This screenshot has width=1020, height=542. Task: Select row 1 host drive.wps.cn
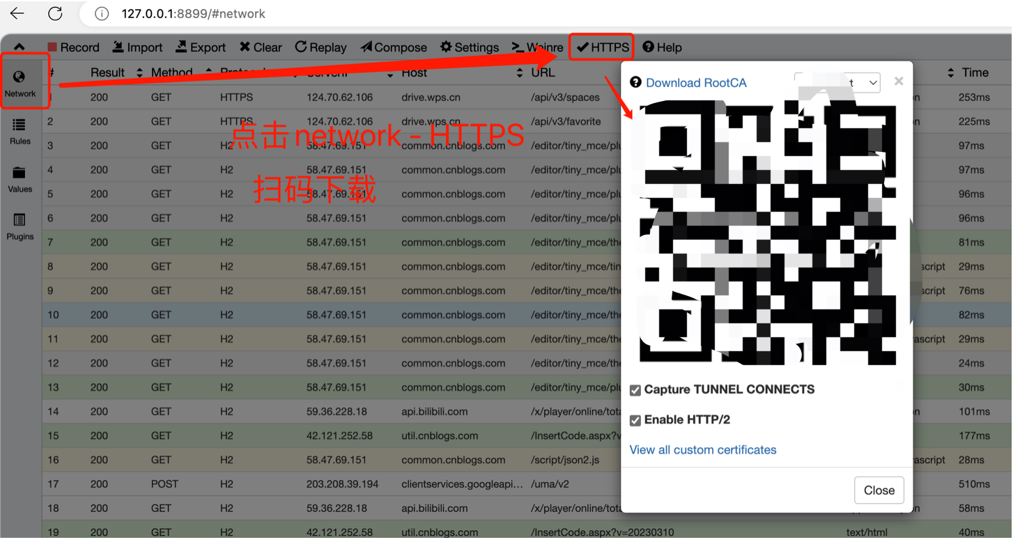[431, 98]
